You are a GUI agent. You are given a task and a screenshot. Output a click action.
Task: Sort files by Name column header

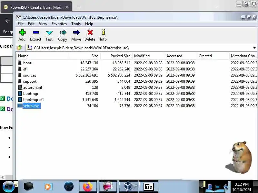click(42, 56)
